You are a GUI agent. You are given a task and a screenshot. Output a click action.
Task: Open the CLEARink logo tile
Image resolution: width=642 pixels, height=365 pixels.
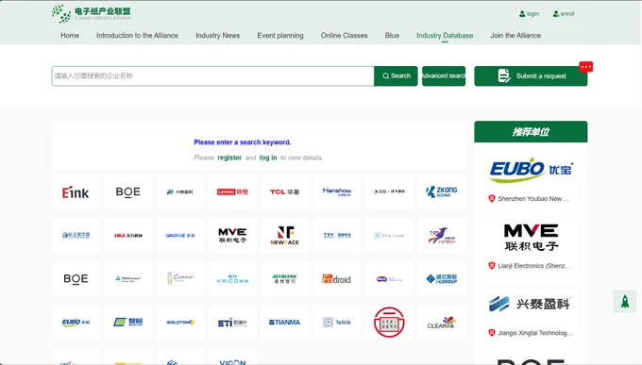click(x=441, y=322)
